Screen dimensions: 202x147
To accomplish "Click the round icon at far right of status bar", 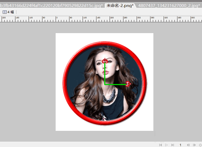I will [200, 145].
